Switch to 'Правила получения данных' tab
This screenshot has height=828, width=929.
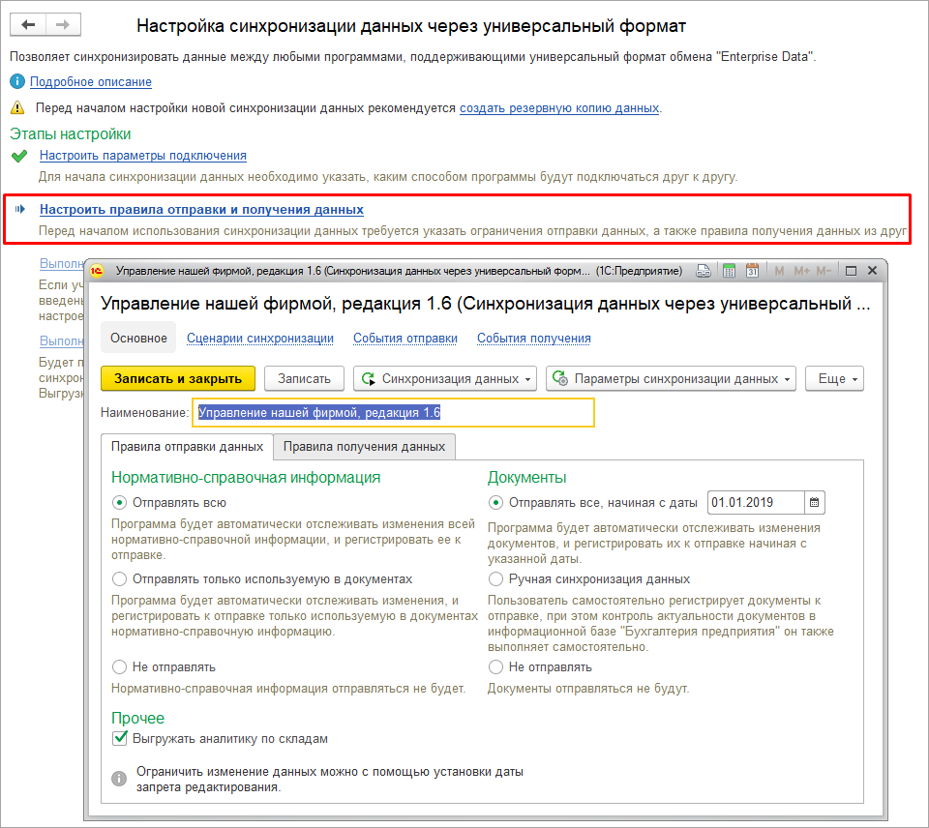click(x=364, y=446)
